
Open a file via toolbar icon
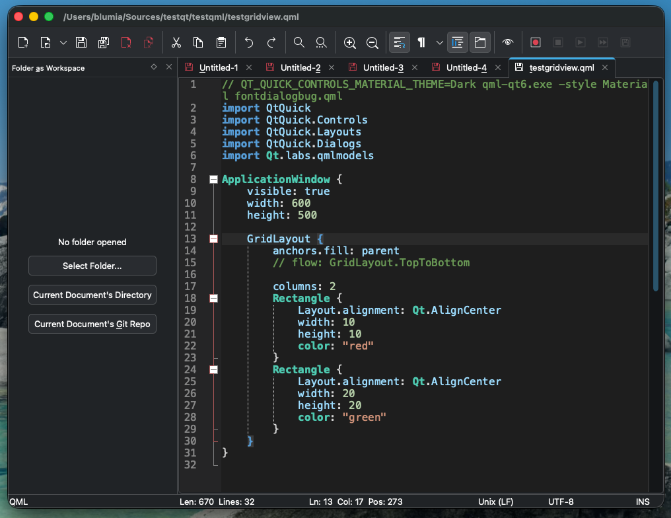(x=46, y=42)
